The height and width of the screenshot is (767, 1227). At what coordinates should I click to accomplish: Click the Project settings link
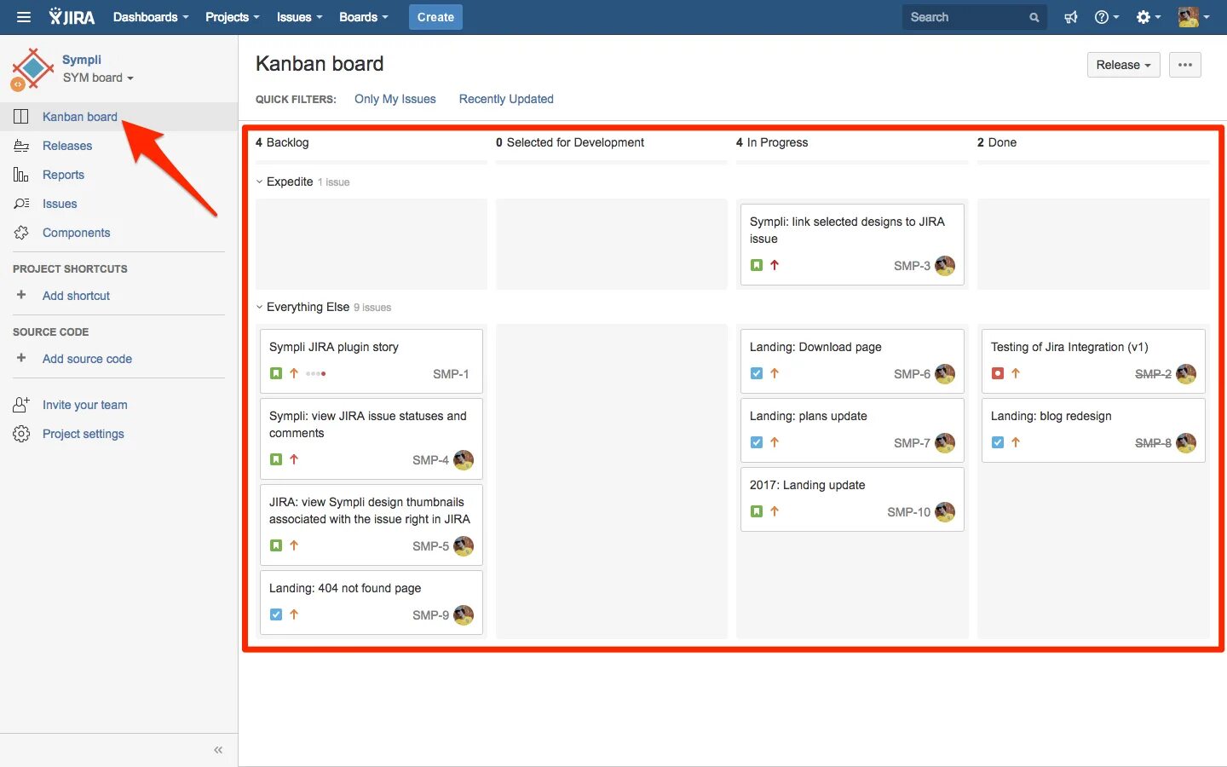pos(84,434)
